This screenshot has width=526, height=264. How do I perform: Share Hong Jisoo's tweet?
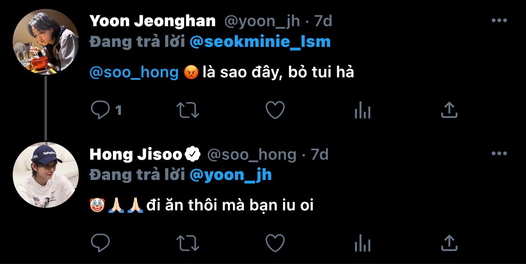pyautogui.click(x=449, y=243)
